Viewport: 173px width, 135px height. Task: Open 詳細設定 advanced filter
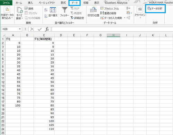[77, 18]
